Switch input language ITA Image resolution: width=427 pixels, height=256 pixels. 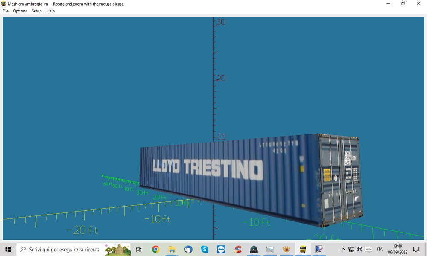(x=380, y=249)
